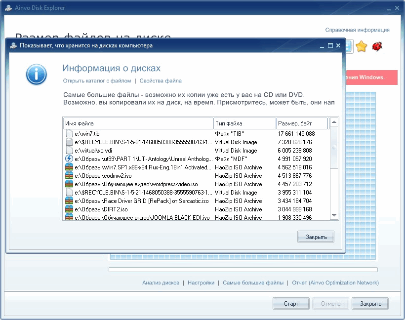Click the size value 4 991 057 920
405x320 pixels.
click(x=295, y=159)
